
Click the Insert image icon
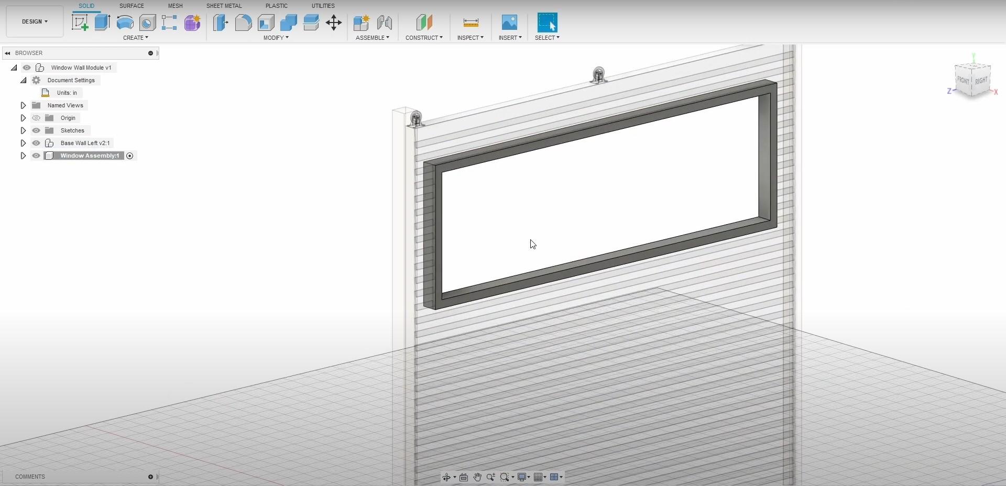509,23
